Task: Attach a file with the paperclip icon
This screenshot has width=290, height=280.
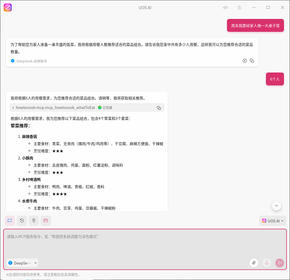Action: click(x=254, y=263)
